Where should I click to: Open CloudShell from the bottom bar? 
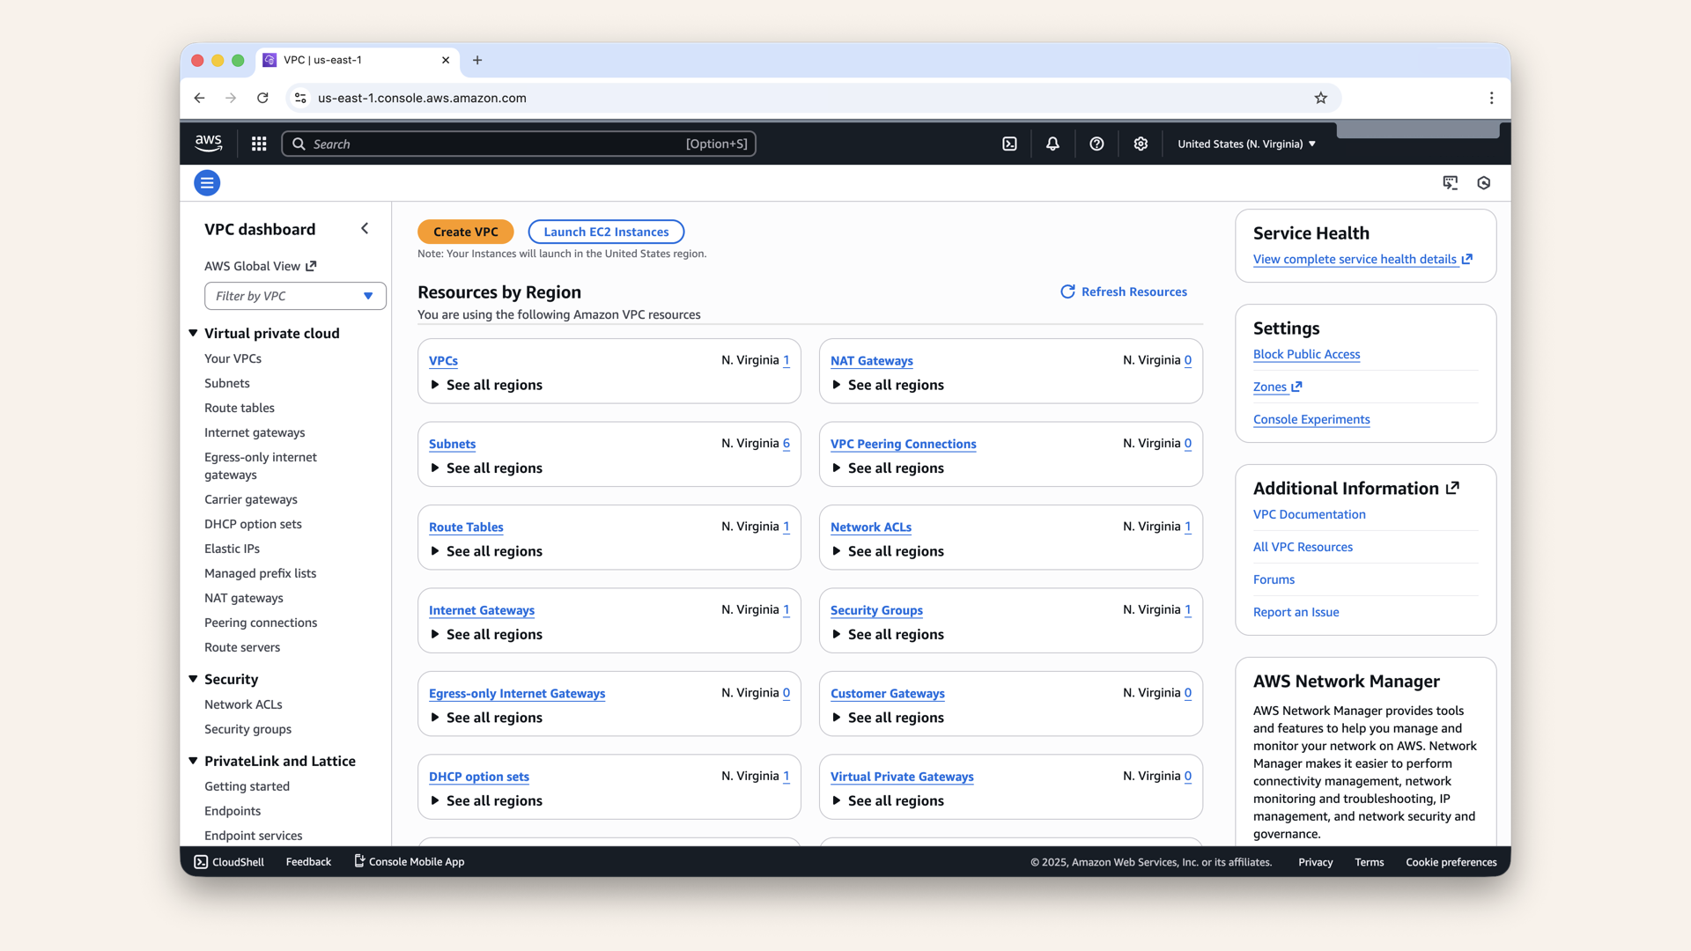pos(228,861)
